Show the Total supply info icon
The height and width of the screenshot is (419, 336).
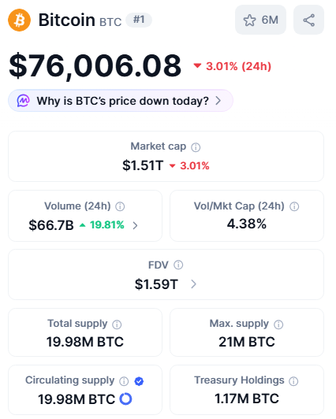pyautogui.click(x=117, y=324)
